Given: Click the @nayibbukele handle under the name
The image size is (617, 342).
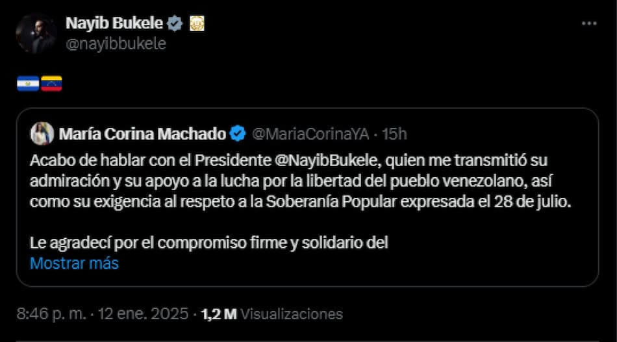Looking at the screenshot, I should click(x=116, y=43).
